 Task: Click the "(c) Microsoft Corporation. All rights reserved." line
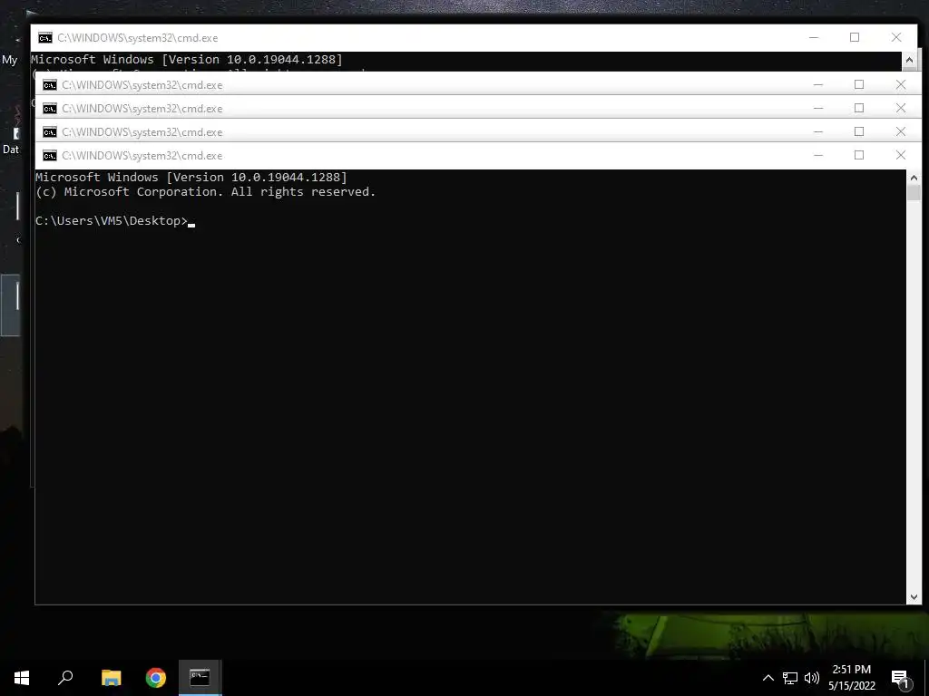pos(205,192)
